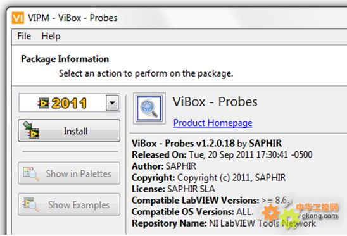Screen dimensions: 347x236
Task: Open the Help menu
Action: click(x=51, y=36)
